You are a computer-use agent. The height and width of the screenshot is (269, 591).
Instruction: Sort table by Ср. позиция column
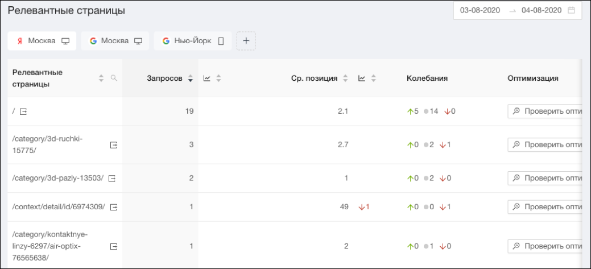point(345,78)
